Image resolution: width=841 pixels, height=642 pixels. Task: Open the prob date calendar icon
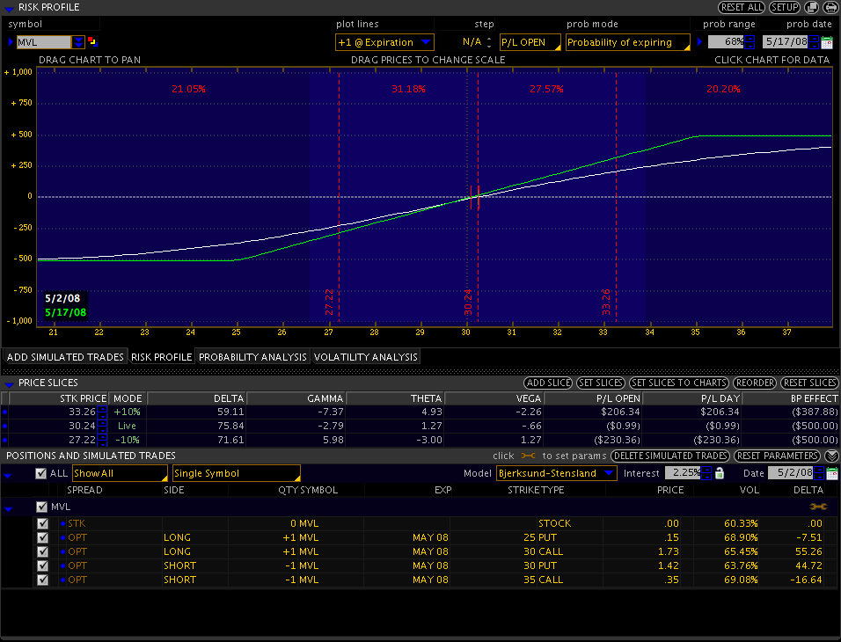[827, 42]
